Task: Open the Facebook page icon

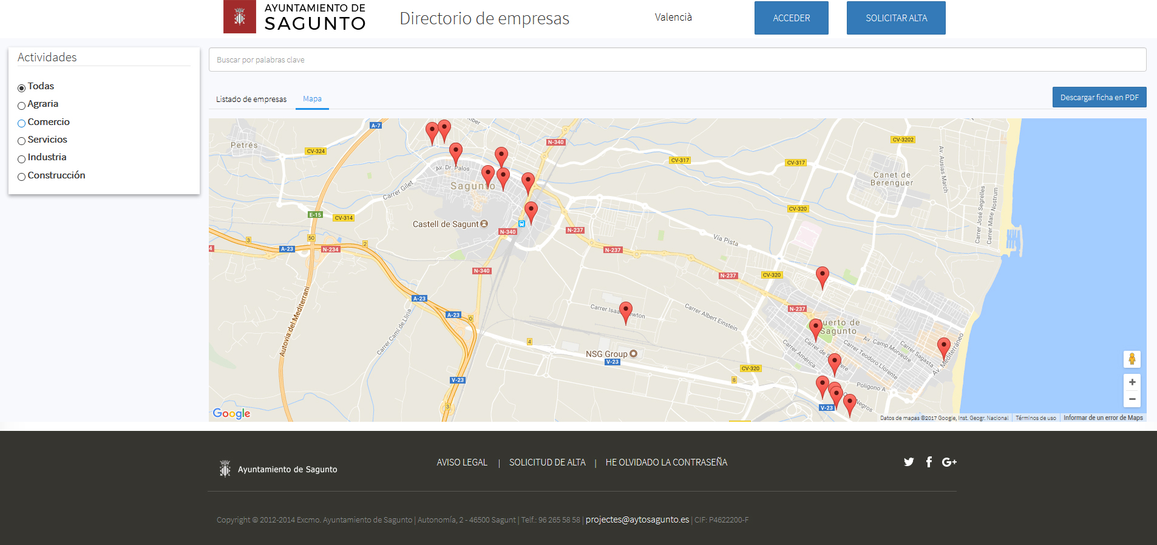Action: [929, 462]
